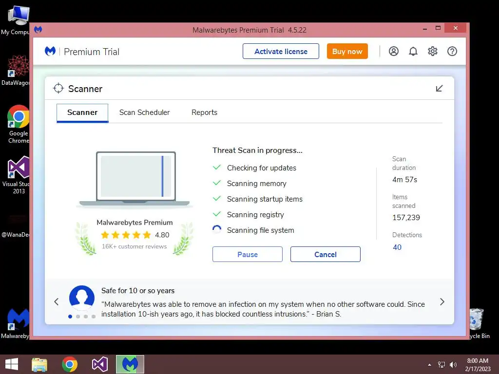Switch to the Reports tab
The image size is (499, 374).
coord(204,112)
